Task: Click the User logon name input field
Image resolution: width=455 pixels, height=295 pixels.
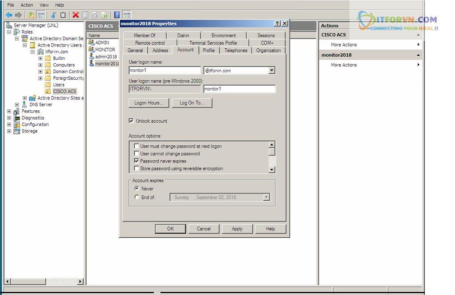Action: [x=165, y=70]
